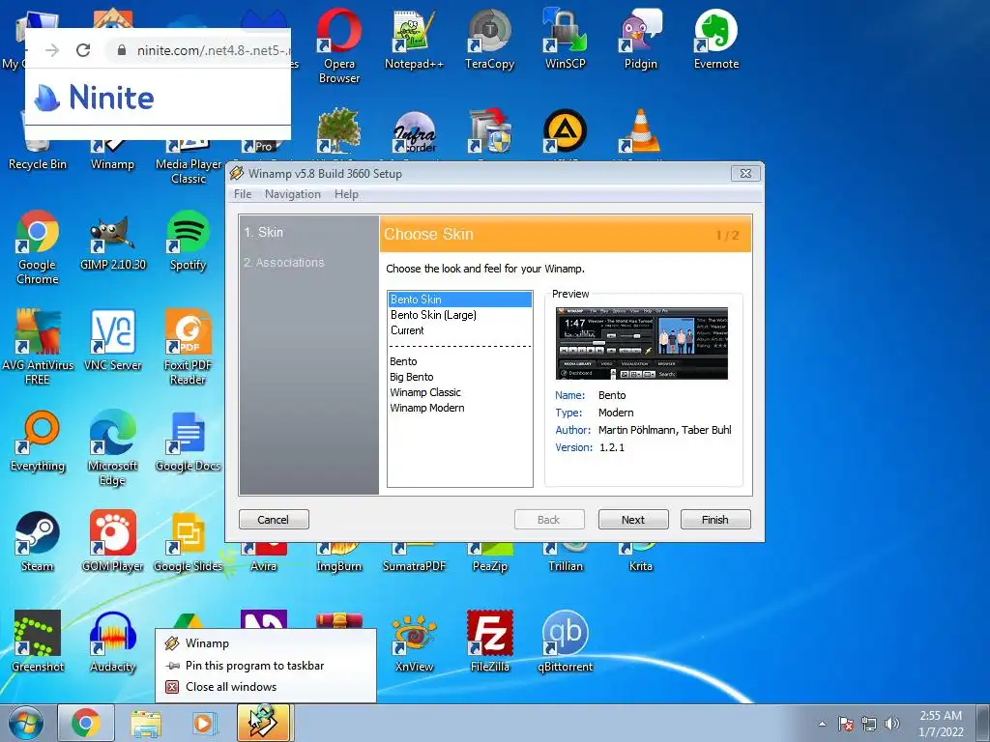Open the Help menu in Winamp Setup

click(x=346, y=194)
